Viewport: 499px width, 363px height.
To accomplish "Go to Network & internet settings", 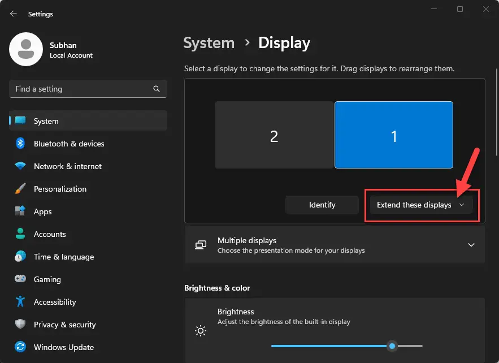I will (88, 166).
